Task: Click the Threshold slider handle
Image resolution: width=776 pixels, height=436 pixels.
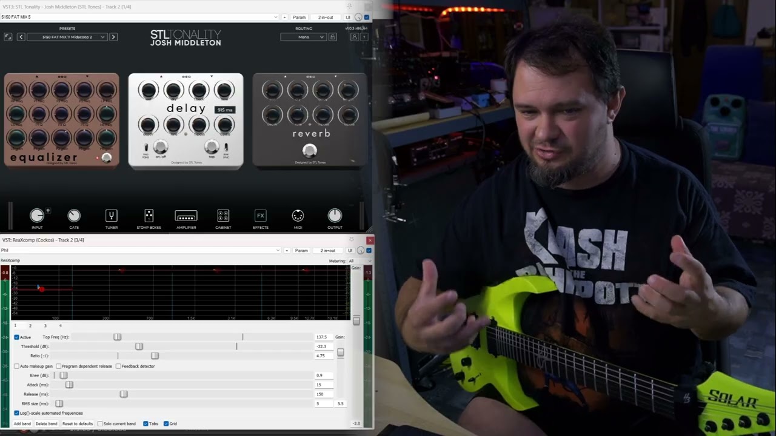Action: (139, 346)
